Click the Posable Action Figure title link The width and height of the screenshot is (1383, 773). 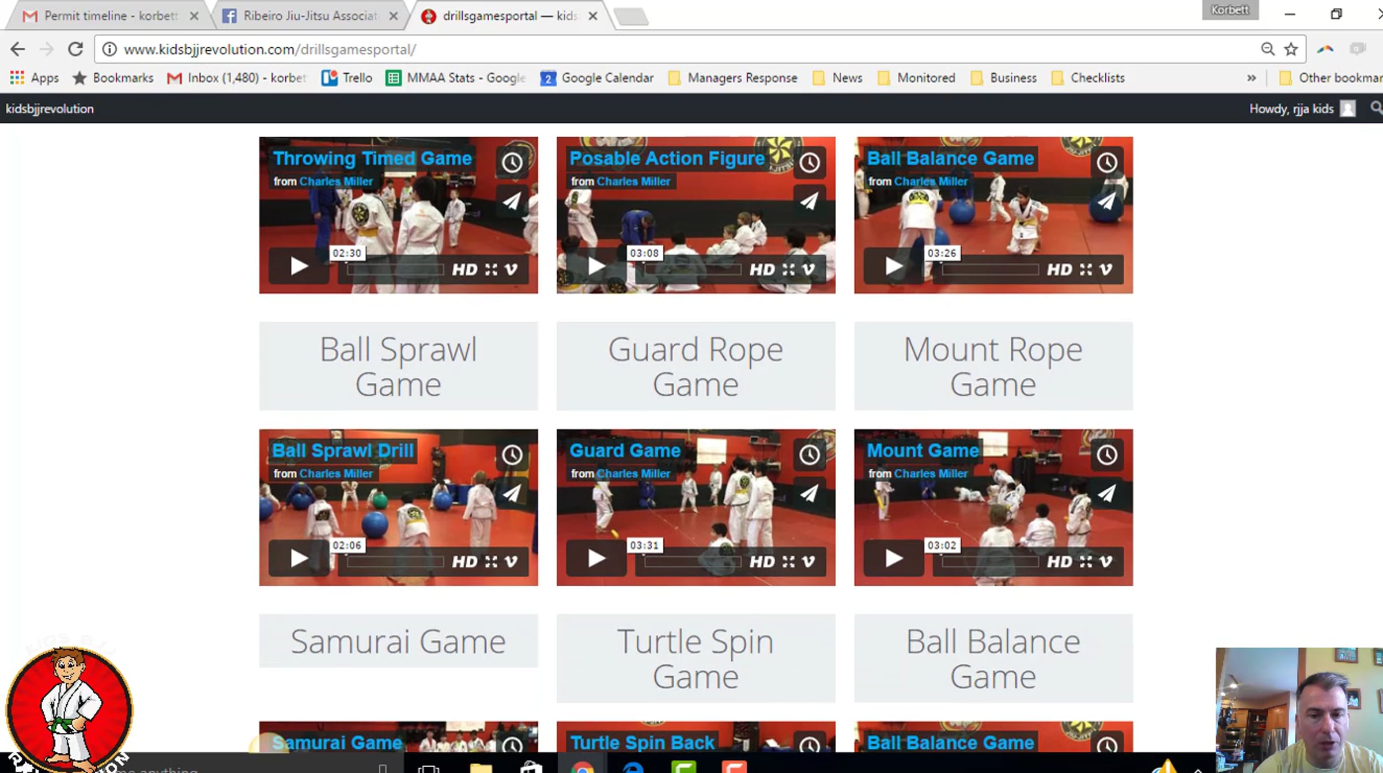667,159
